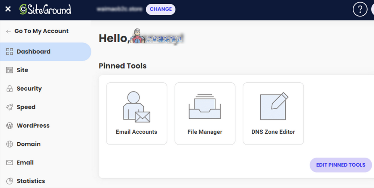Click the SiteGround logo
The image size is (374, 188).
click(x=45, y=9)
